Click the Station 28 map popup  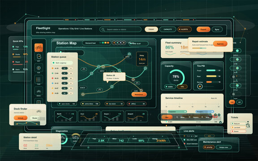[x=114, y=76]
